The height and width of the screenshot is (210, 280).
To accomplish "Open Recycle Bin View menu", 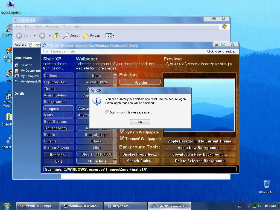I will coord(38,27).
